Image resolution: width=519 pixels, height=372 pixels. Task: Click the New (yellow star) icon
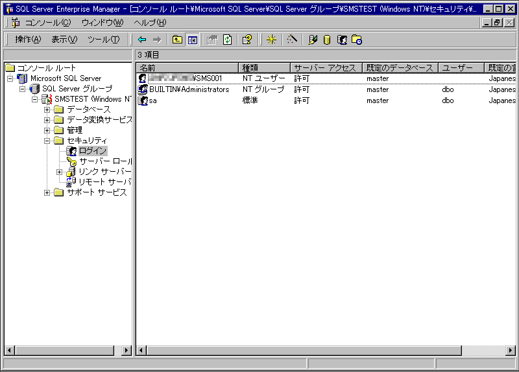[271, 40]
